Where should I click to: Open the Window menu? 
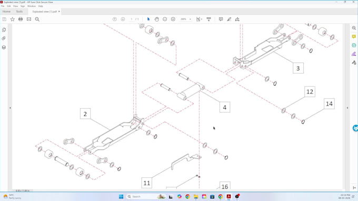32,6
